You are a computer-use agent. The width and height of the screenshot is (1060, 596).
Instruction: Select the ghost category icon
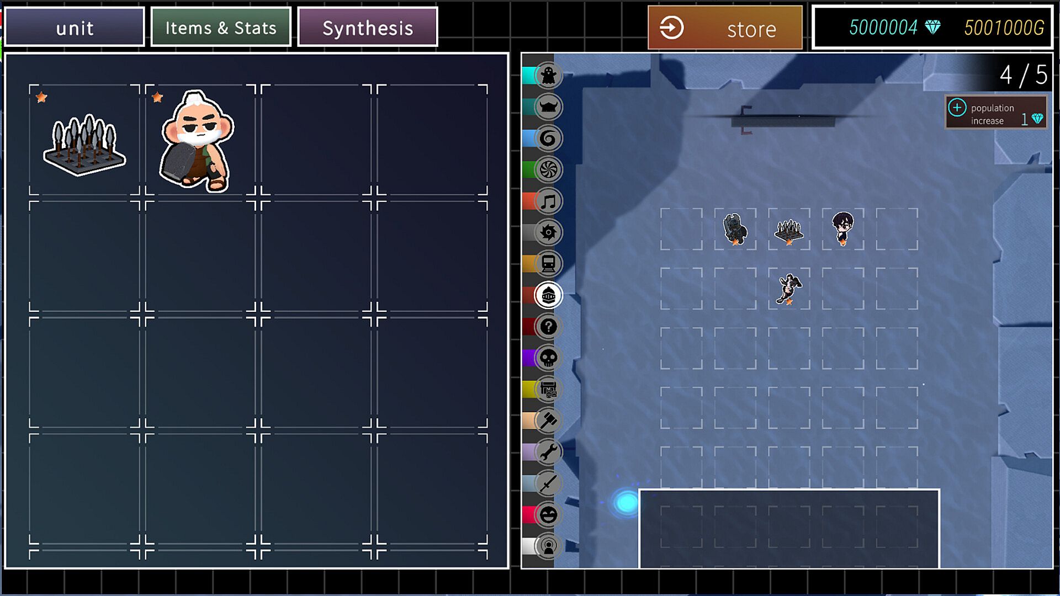[548, 75]
